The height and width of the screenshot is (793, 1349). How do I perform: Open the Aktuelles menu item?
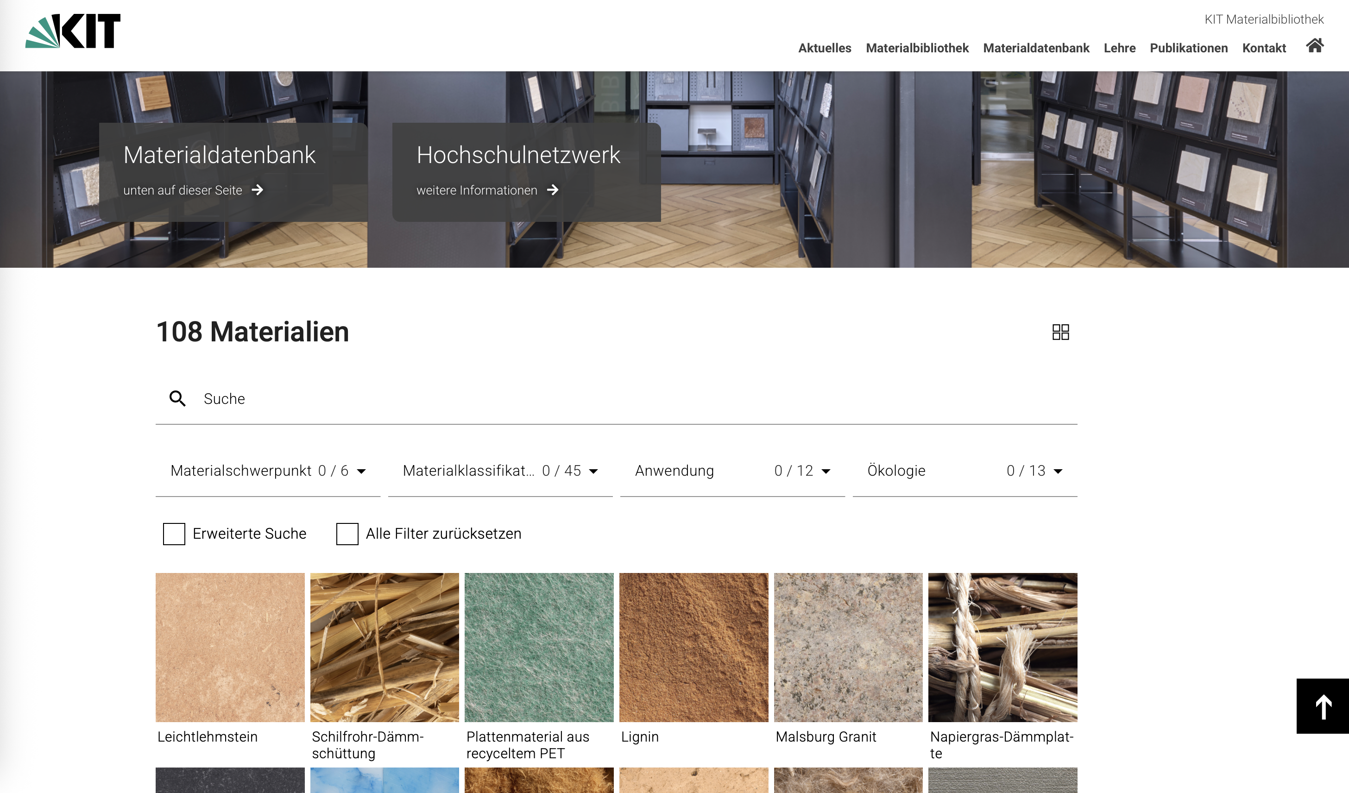point(825,48)
